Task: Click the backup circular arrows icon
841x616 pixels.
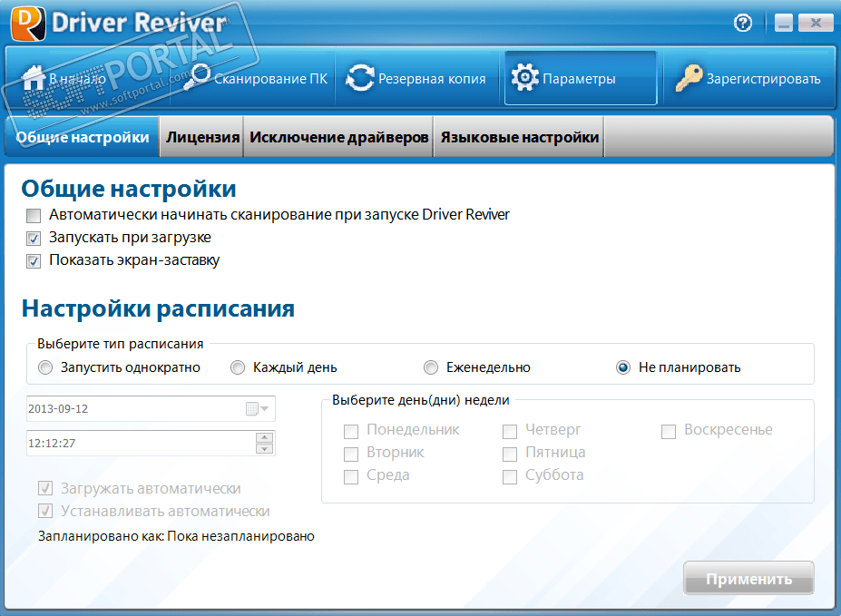Action: pyautogui.click(x=360, y=78)
